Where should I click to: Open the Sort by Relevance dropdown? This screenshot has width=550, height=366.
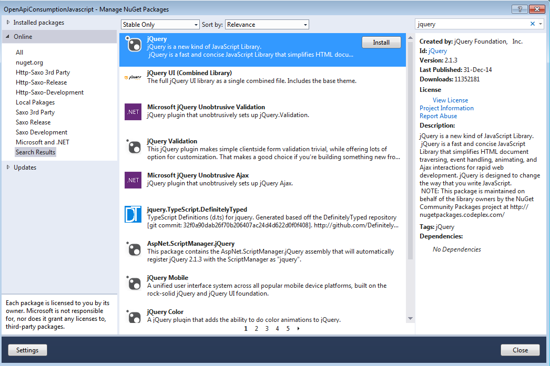(x=267, y=25)
